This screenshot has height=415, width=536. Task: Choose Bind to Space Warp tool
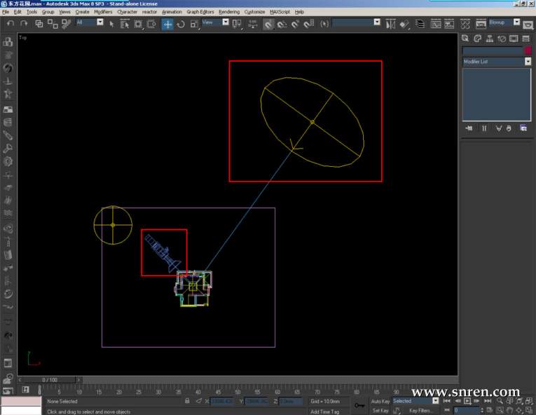pos(67,24)
